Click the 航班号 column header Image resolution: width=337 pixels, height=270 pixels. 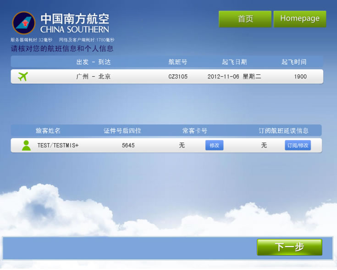pyautogui.click(x=178, y=62)
